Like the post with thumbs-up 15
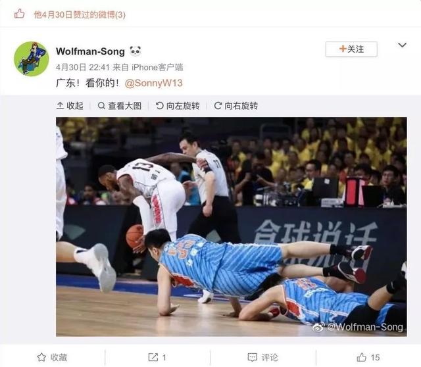421x367 pixels. [368, 357]
